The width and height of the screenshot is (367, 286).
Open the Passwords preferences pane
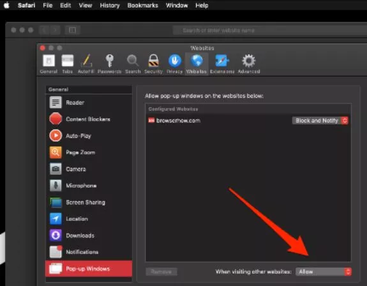[x=109, y=64]
